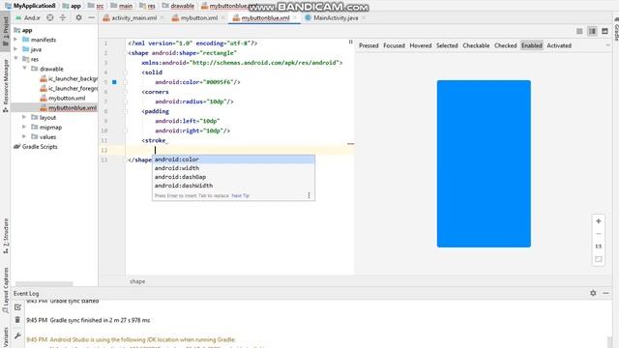Choose android:width from autocomplete
The height and width of the screenshot is (348, 619).
(x=233, y=168)
